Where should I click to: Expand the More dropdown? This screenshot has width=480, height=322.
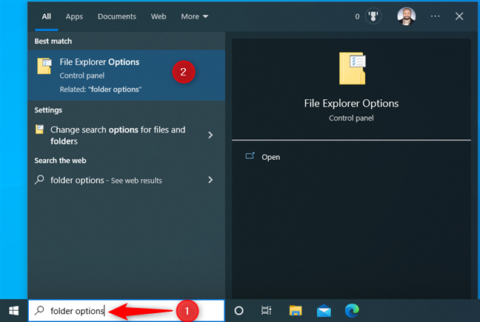coord(194,16)
